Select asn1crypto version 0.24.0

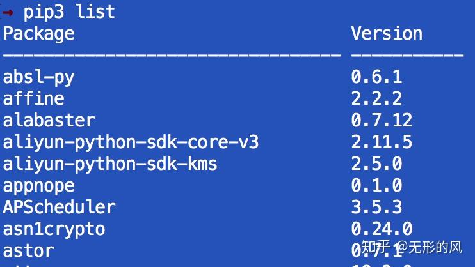point(382,229)
